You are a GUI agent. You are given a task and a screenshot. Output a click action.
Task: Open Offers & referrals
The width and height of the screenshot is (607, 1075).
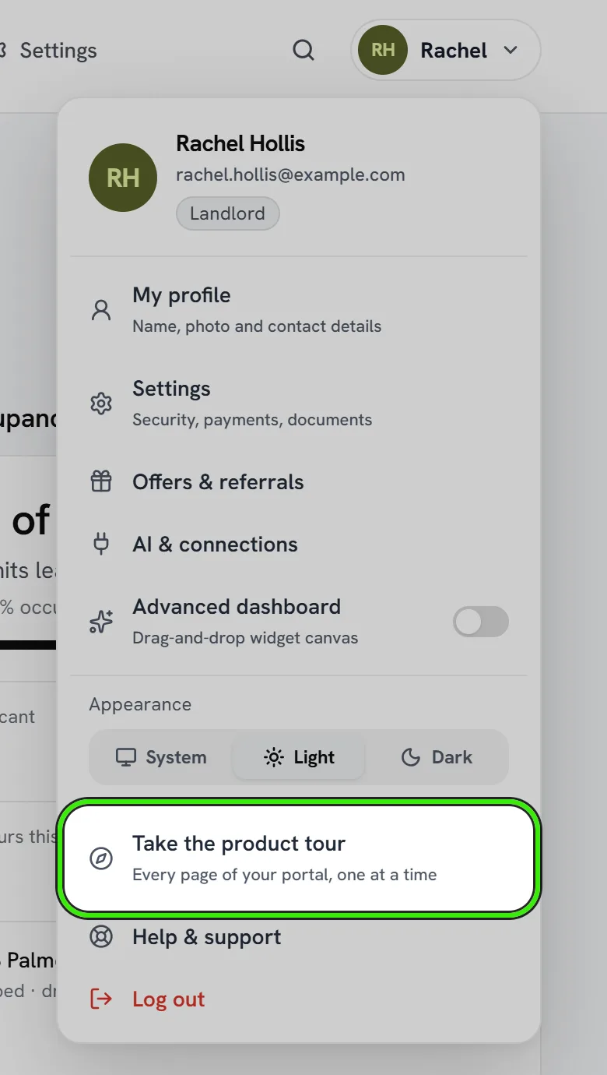pos(299,481)
